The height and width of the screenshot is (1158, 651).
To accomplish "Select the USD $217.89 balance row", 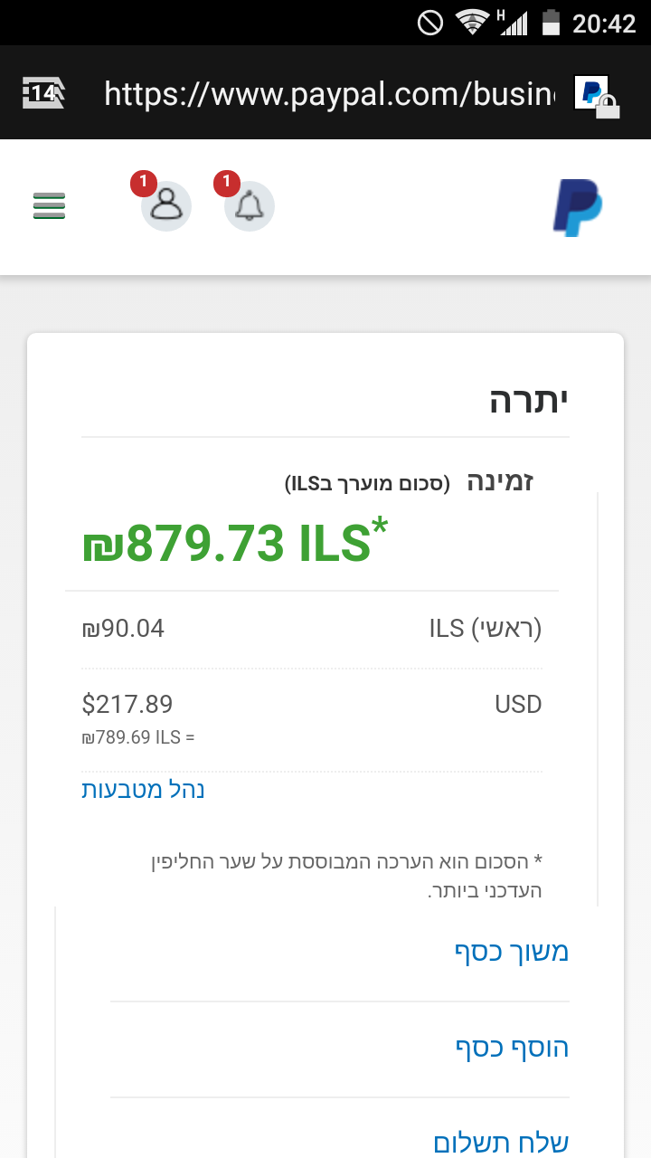I will point(312,705).
